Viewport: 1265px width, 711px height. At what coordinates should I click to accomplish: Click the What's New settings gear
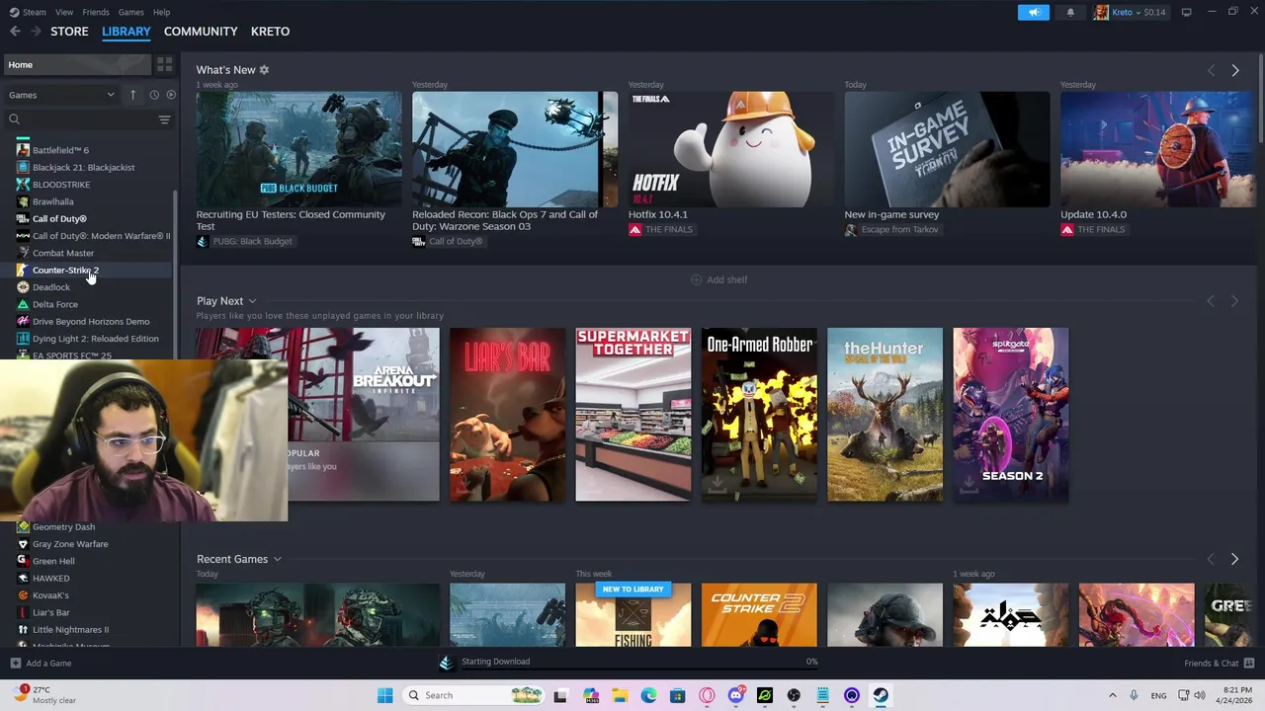(264, 70)
